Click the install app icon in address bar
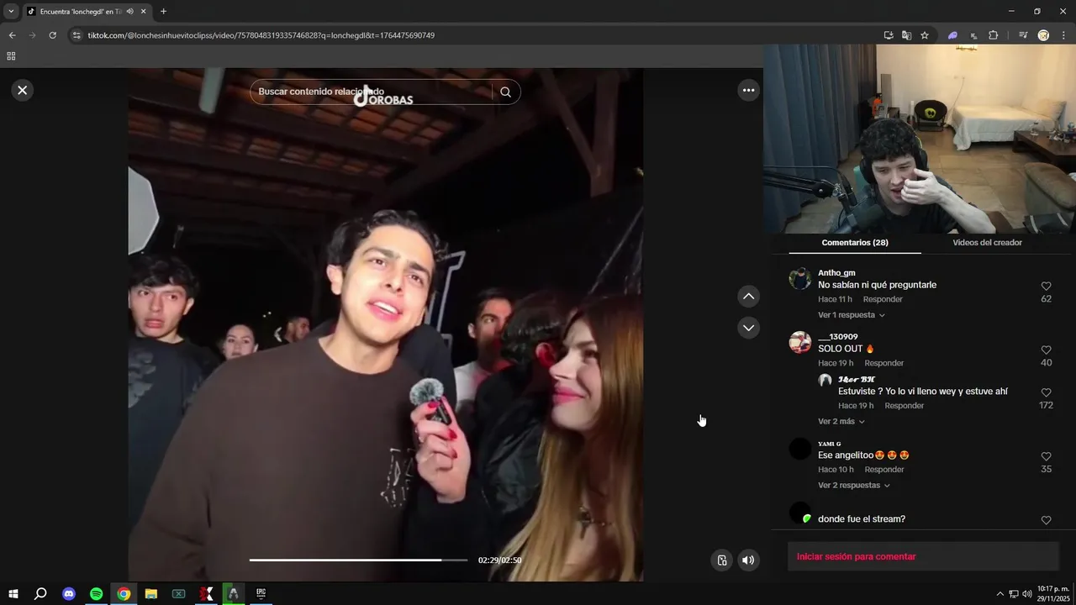 (889, 35)
